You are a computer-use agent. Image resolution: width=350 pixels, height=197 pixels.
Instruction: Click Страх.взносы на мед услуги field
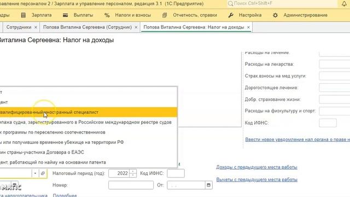point(335,76)
